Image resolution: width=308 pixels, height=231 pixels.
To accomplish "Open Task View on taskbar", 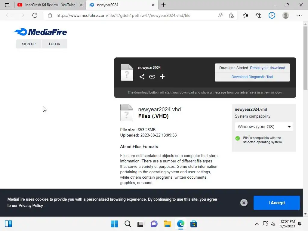I will [x=141, y=224].
